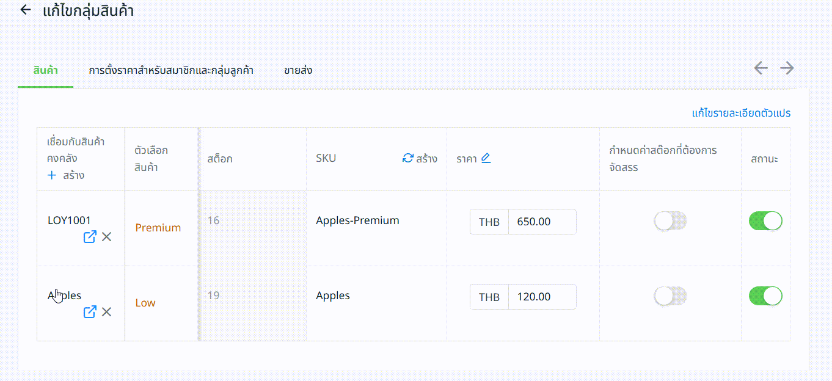The width and height of the screenshot is (832, 381).
Task: Click the SKU regenerate refresh icon
Action: (408, 159)
